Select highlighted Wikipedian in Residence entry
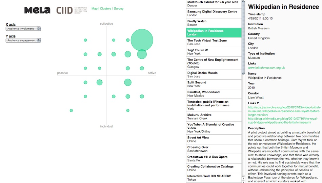 point(214,32)
